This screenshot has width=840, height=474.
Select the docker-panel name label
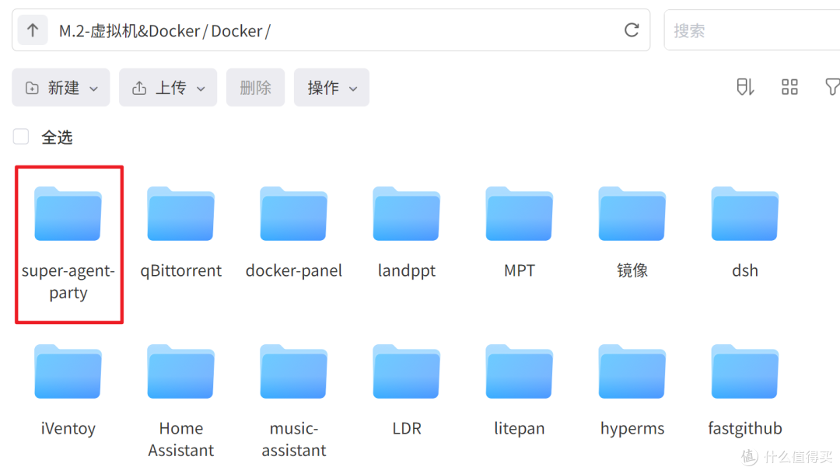pos(293,270)
